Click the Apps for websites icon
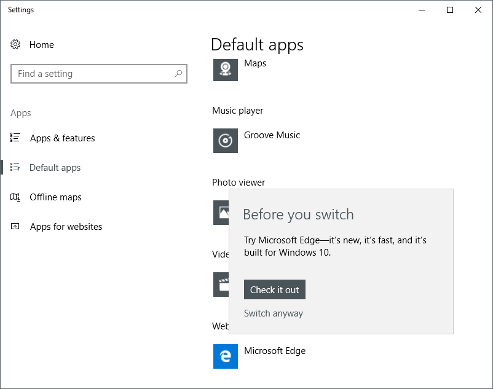Viewport: 493px width, 389px height. pyautogui.click(x=15, y=226)
